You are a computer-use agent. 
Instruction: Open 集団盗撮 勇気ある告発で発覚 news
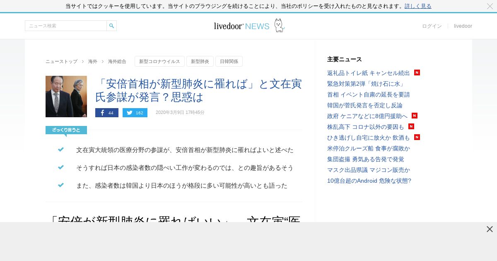365,159
